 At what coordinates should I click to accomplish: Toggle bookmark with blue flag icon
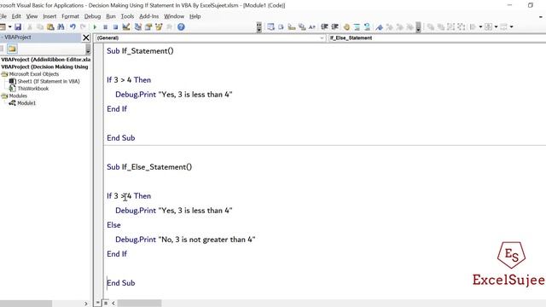click(x=379, y=26)
